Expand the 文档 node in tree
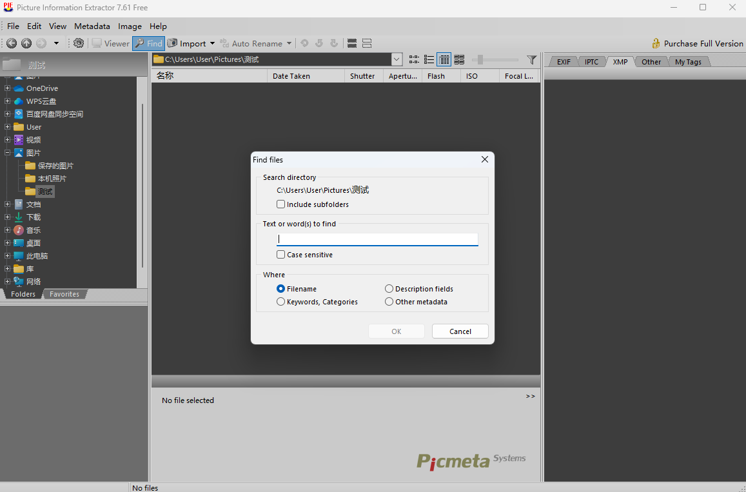Viewport: 746px width, 492px height. coord(7,204)
